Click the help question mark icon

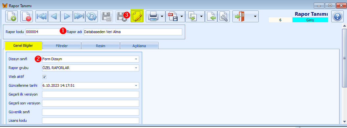(337, 17)
